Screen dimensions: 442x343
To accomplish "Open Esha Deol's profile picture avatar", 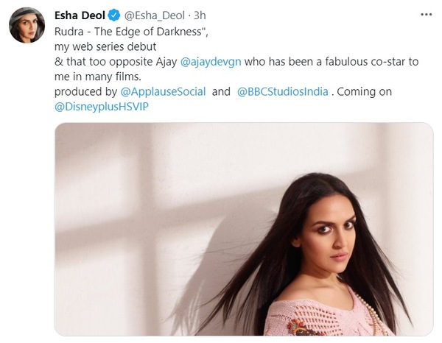I will tap(27, 26).
